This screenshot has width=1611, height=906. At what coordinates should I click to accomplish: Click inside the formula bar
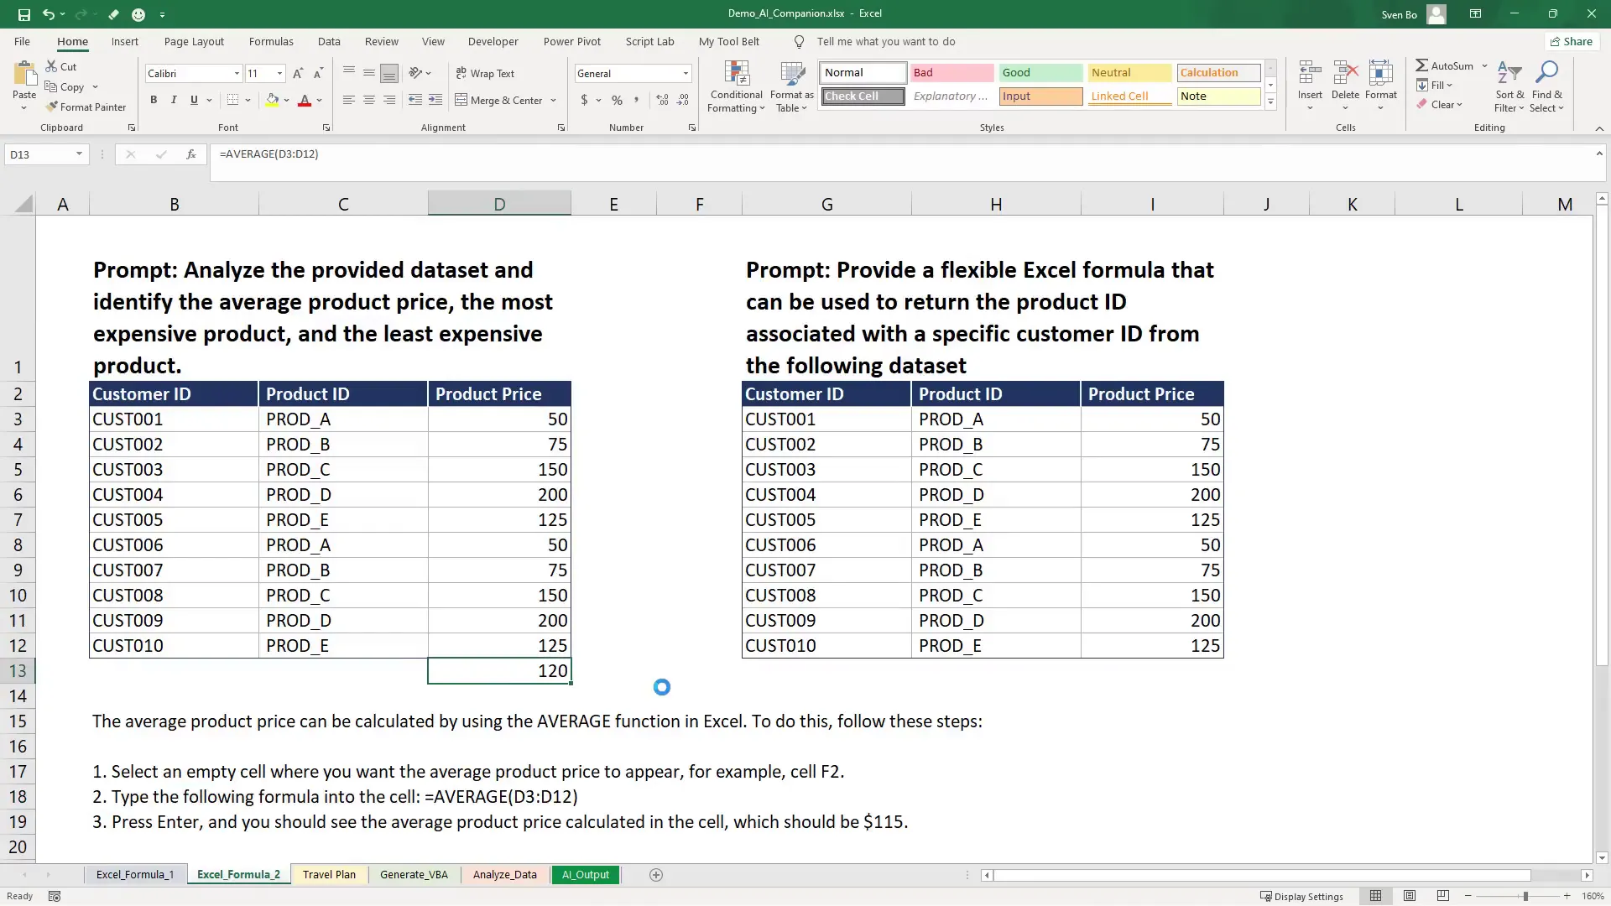[587, 154]
